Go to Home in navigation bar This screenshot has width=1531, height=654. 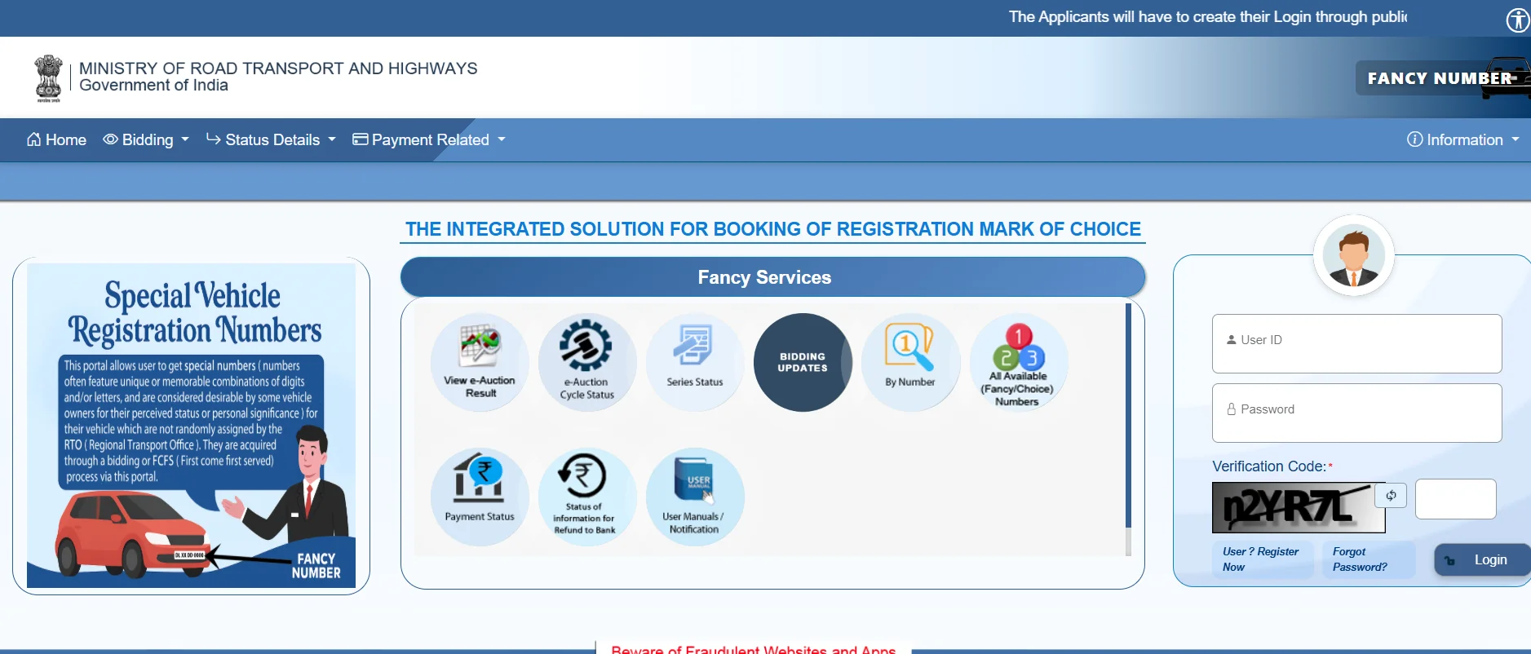(56, 139)
